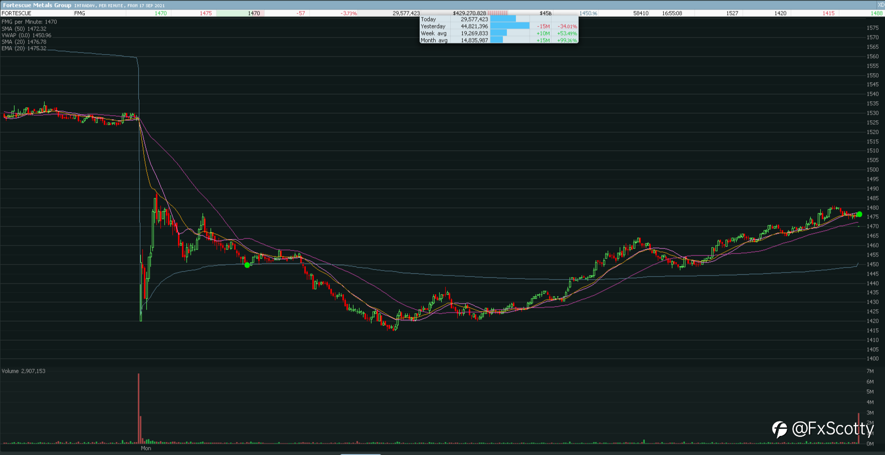The width and height of the screenshot is (885, 455).
Task: Click the Yesterday volume row label
Action: [x=433, y=26]
